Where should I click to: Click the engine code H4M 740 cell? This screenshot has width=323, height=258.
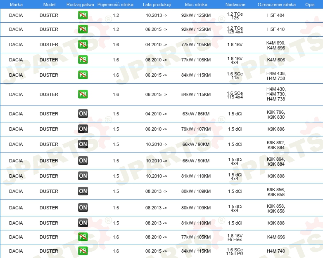(x=276, y=251)
